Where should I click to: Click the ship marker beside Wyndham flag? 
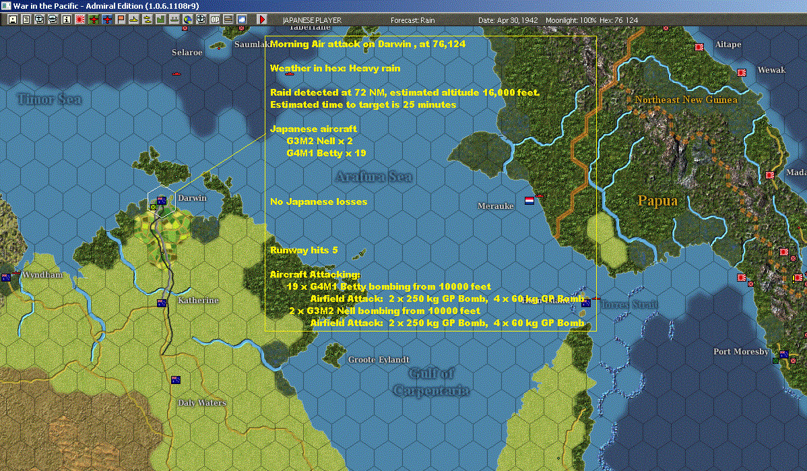tap(16, 272)
